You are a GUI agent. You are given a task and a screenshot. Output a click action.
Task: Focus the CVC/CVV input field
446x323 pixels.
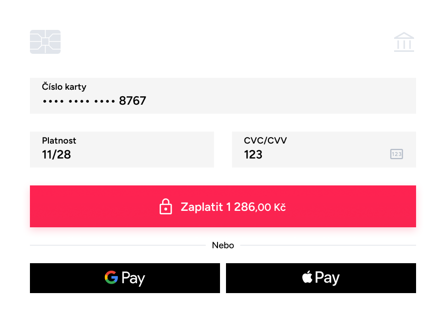(x=324, y=150)
